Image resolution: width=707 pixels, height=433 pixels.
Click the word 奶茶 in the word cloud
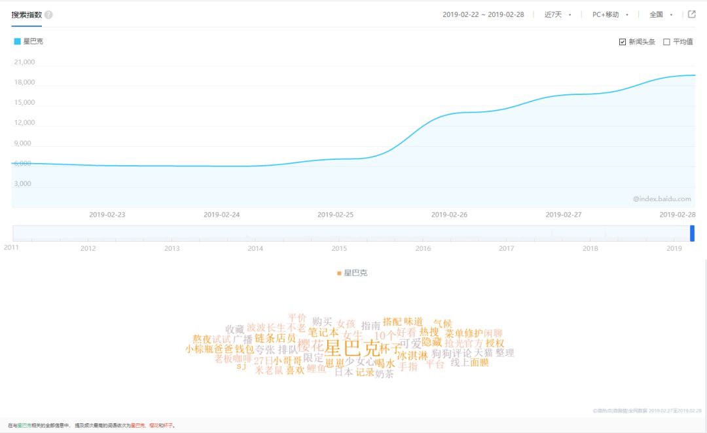click(x=384, y=374)
